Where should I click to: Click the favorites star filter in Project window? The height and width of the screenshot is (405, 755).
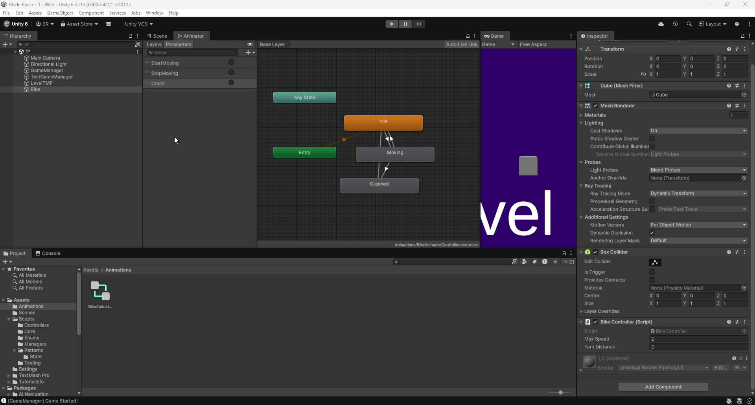click(555, 262)
